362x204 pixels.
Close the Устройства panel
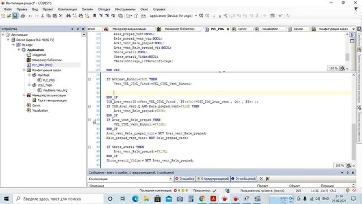(x=83, y=29)
